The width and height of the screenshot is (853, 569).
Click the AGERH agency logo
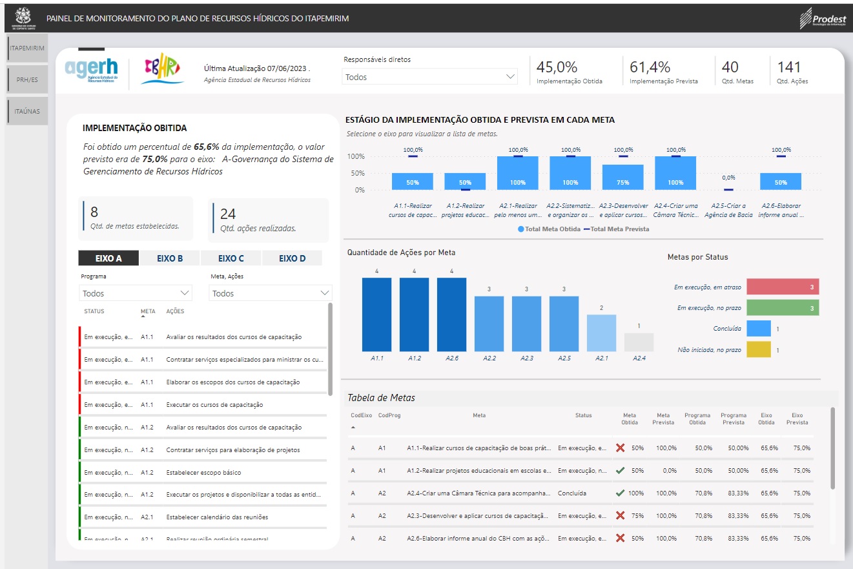[x=92, y=70]
